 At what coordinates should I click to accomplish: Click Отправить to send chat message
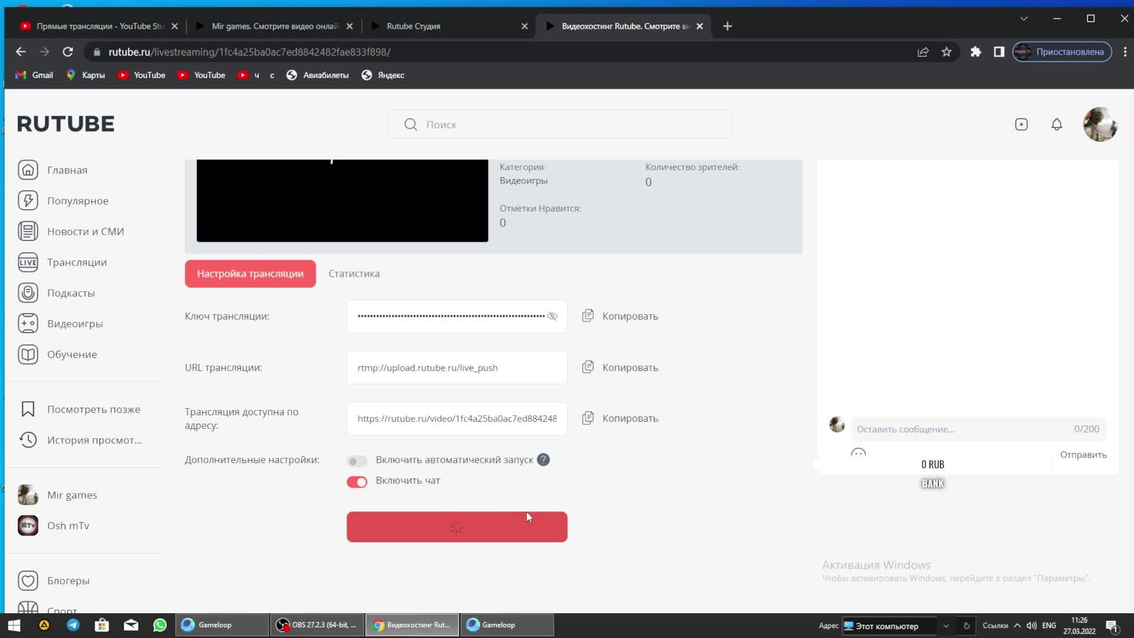coord(1083,454)
